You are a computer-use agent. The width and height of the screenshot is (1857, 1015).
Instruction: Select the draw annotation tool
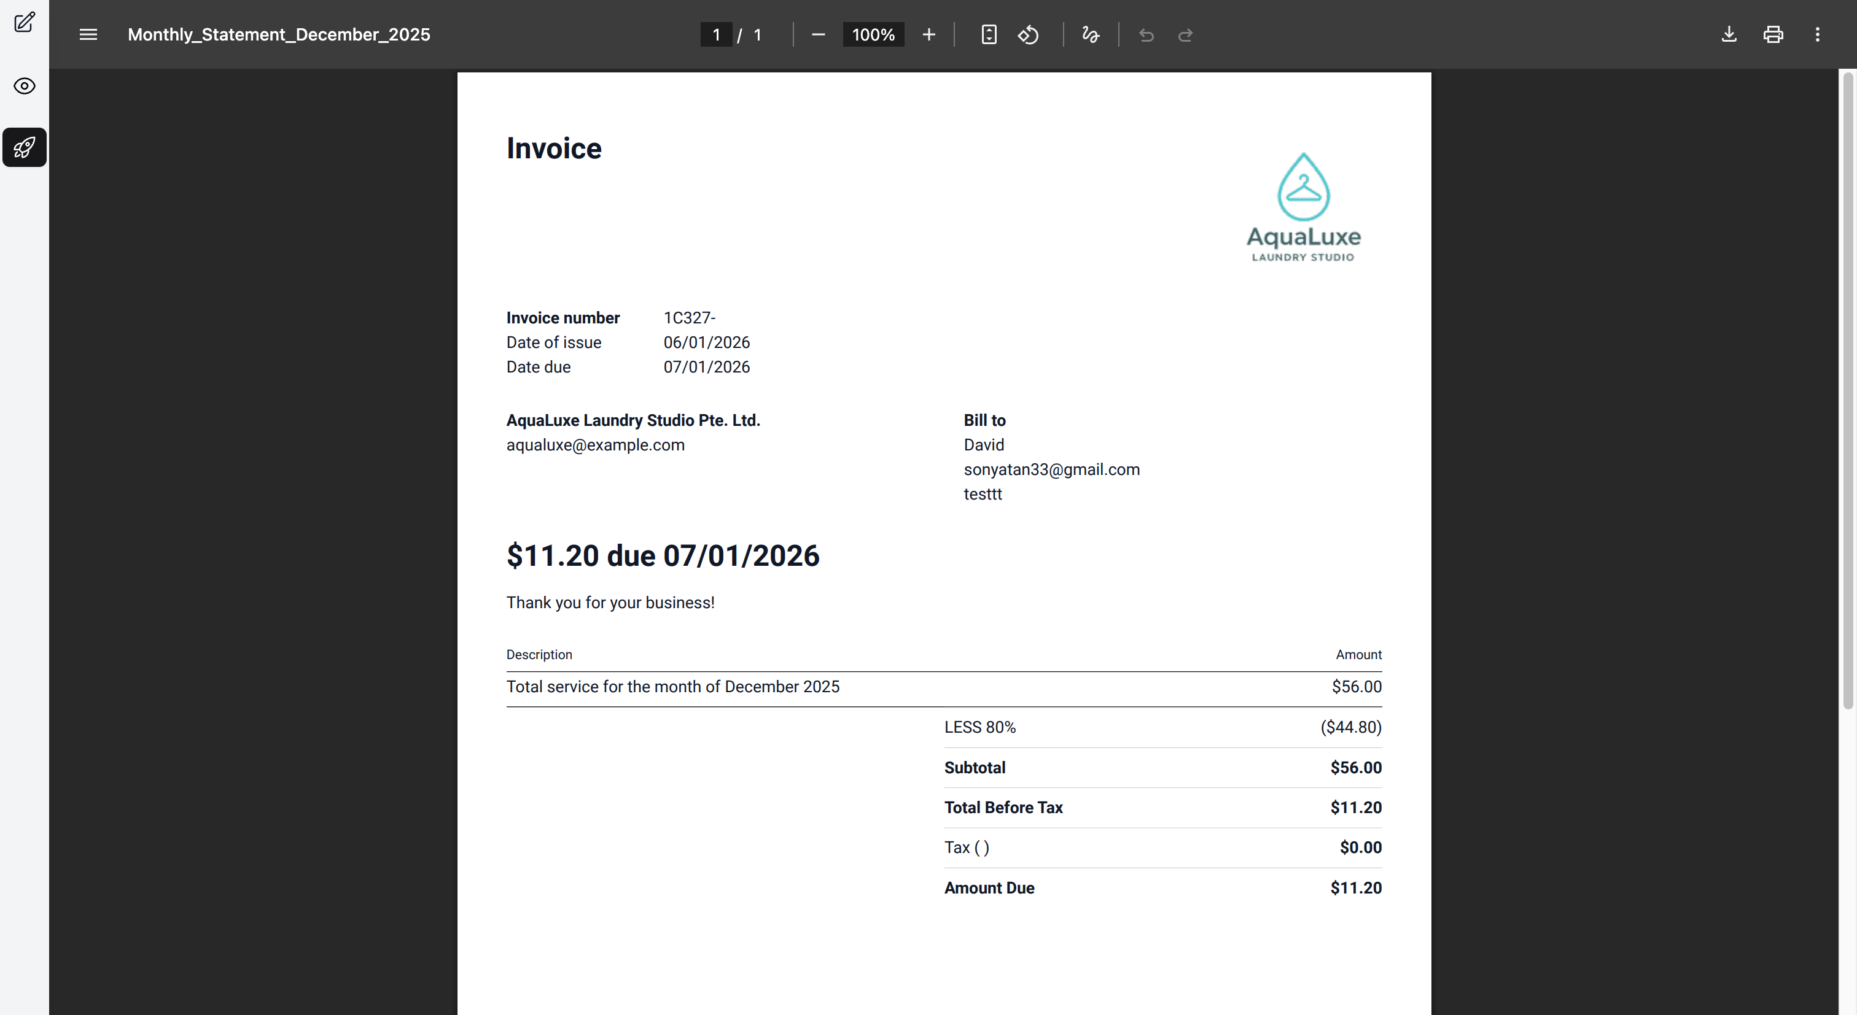click(1090, 34)
